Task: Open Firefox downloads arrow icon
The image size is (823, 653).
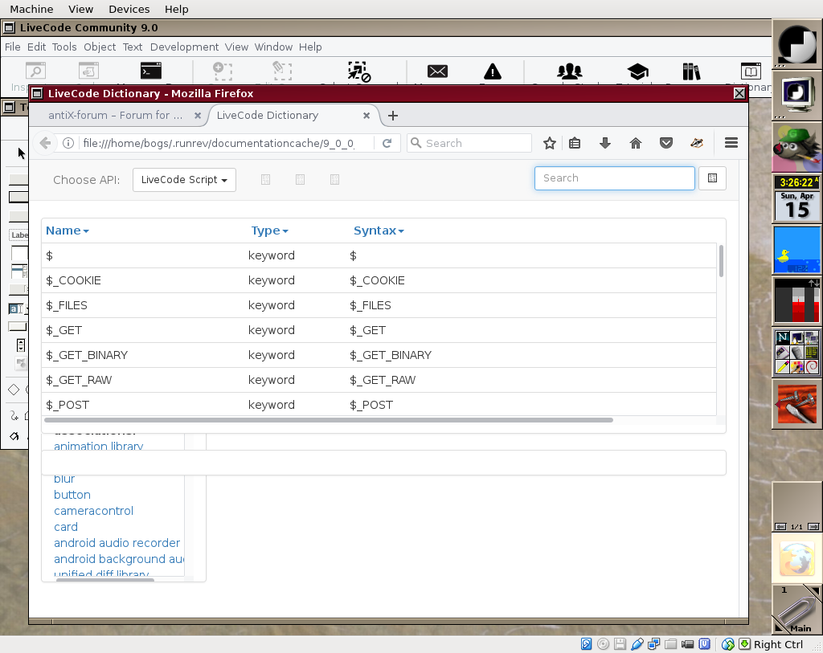Action: click(605, 143)
